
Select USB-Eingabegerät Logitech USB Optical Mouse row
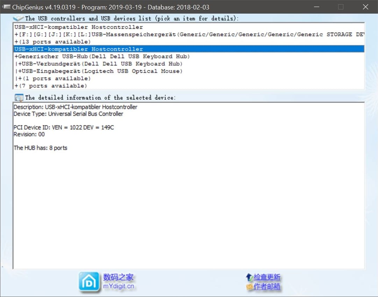189,71
